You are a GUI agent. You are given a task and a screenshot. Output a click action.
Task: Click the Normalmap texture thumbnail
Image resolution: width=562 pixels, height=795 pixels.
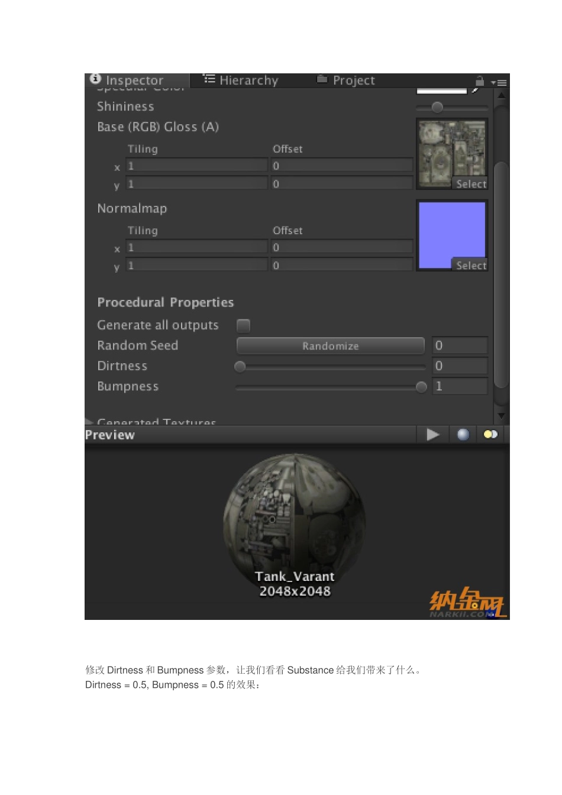tap(452, 235)
